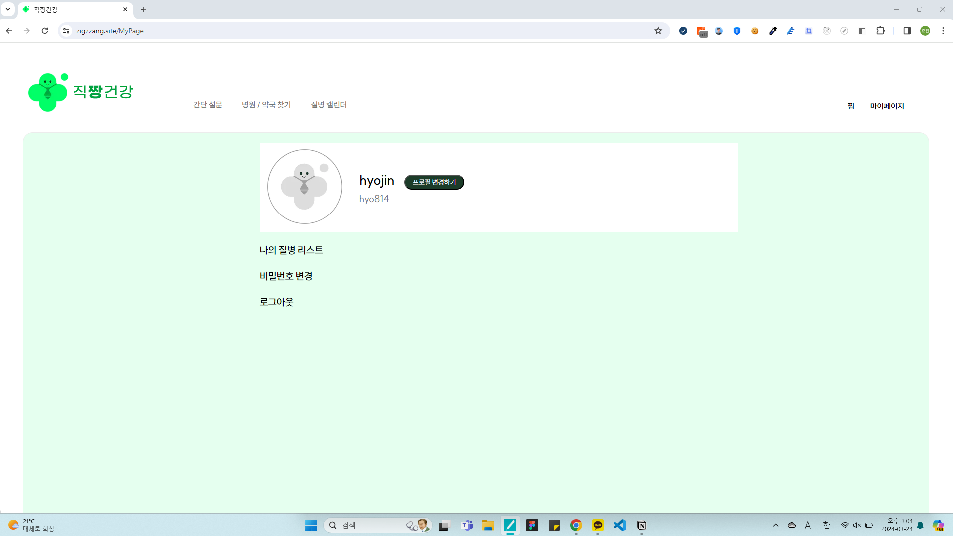Click the 직짱건강 clover logo
The width and height of the screenshot is (953, 536).
pyautogui.click(x=48, y=93)
